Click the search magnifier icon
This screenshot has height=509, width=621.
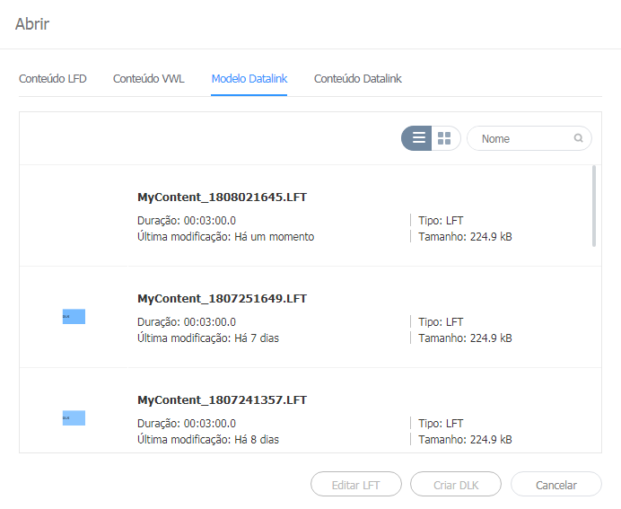click(x=579, y=138)
